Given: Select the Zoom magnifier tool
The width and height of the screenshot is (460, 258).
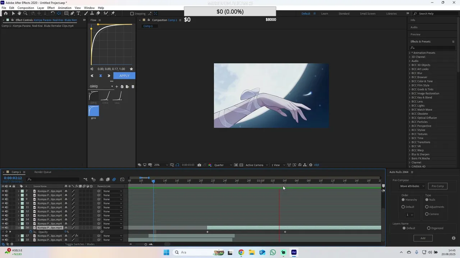Looking at the screenshot, I should coord(25,13).
